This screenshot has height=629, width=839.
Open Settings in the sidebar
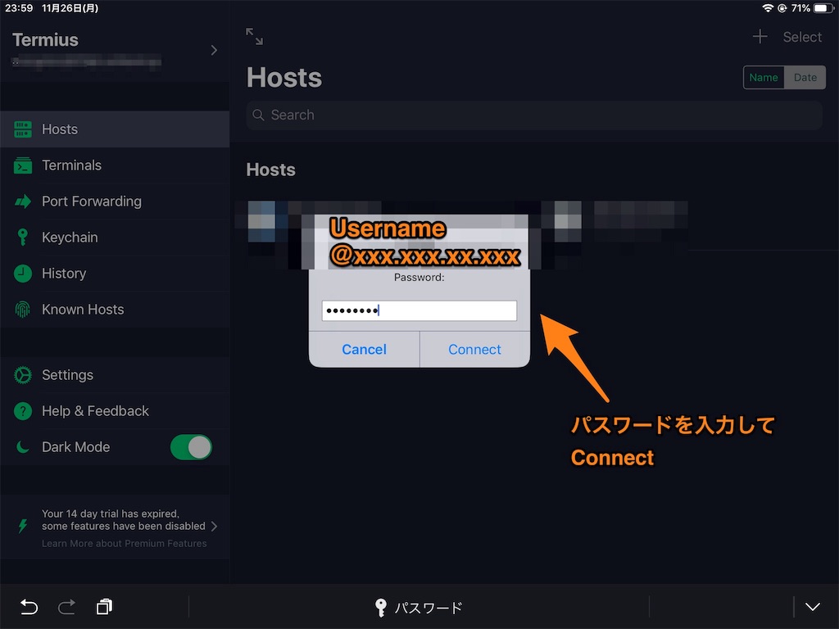[x=115, y=375]
